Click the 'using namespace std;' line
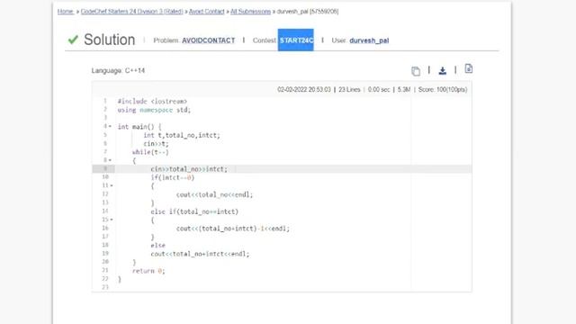 154,110
